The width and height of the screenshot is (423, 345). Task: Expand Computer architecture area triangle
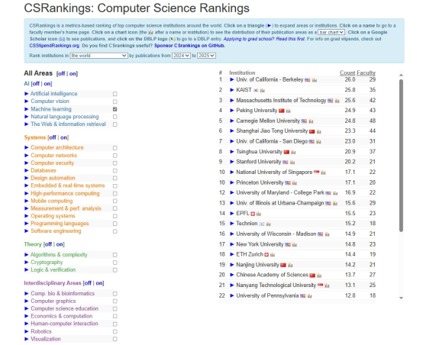(27, 148)
